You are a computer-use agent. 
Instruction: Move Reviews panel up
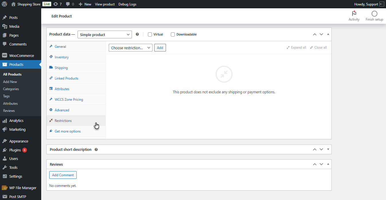(x=315, y=164)
